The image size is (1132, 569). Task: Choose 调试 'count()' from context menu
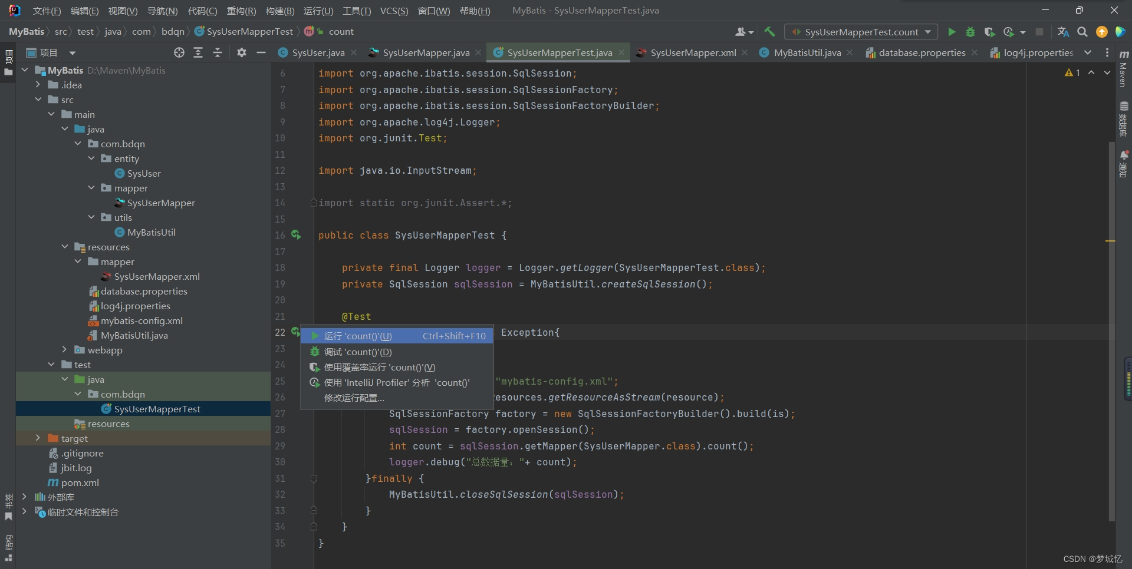(x=397, y=352)
